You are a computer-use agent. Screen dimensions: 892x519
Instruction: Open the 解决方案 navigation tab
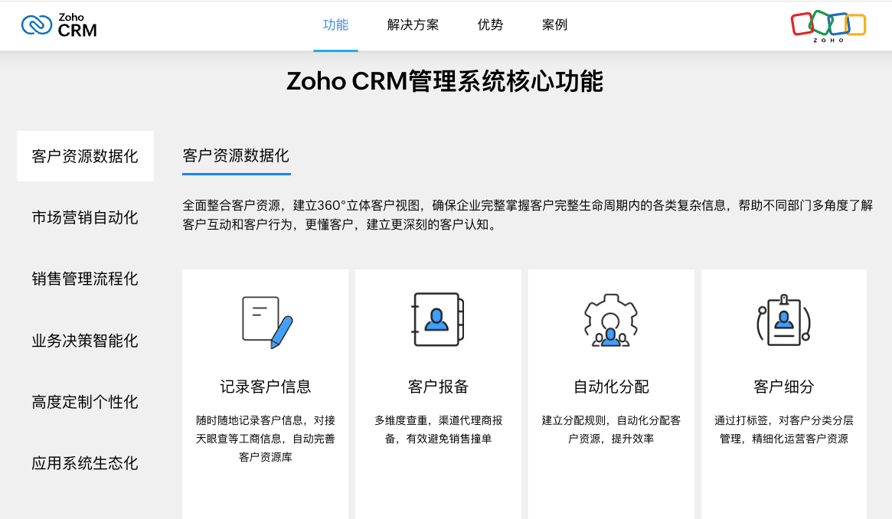pos(413,24)
